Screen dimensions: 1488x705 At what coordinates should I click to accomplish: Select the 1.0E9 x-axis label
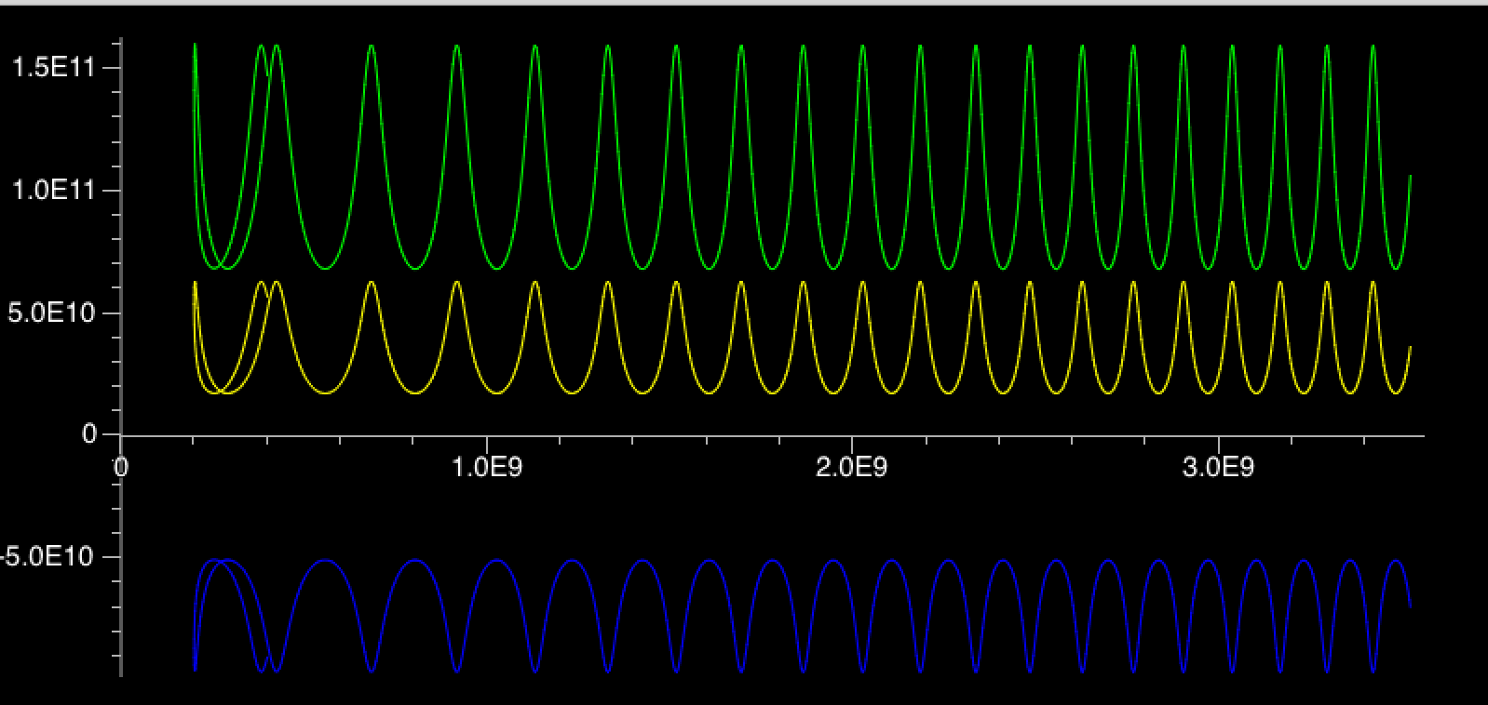tap(487, 468)
